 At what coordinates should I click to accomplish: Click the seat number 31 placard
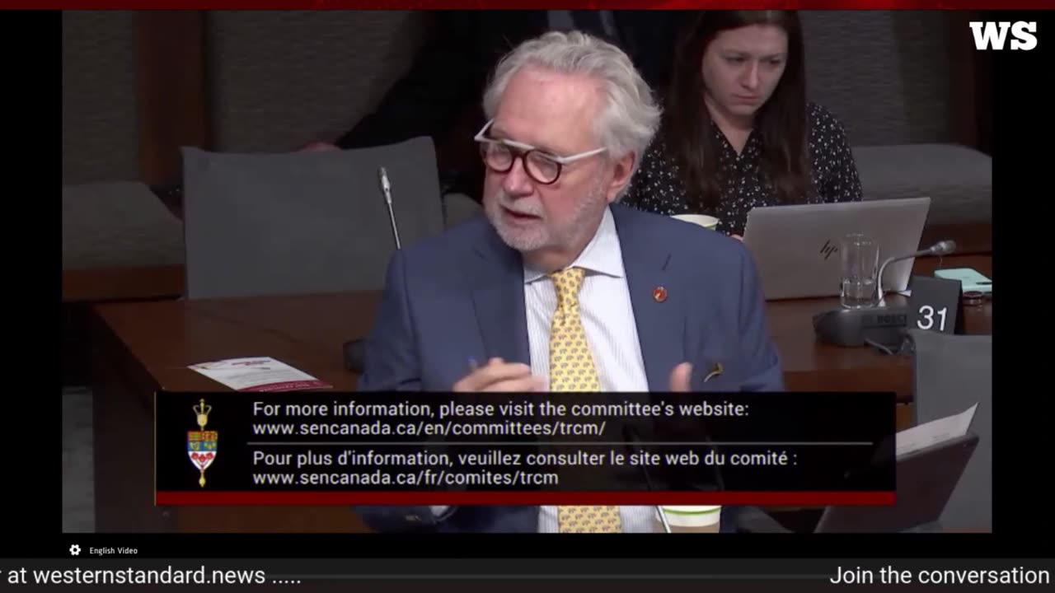coord(933,306)
